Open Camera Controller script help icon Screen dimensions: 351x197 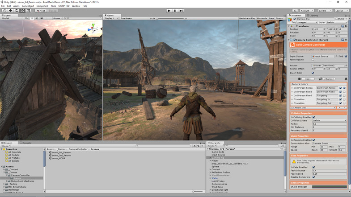343,40
